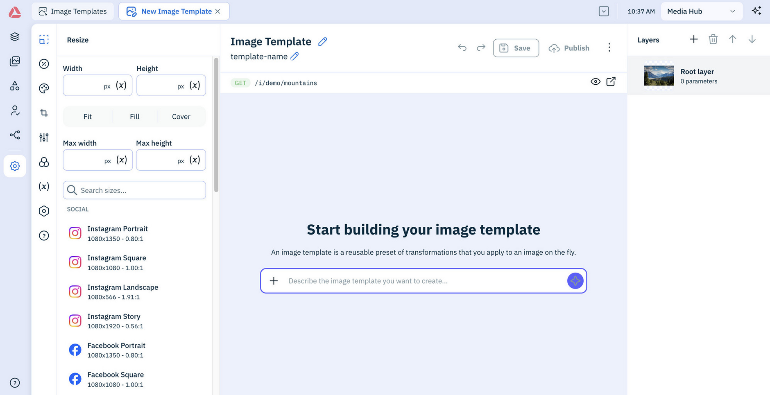Open the user check sidebar icon
The width and height of the screenshot is (770, 395).
15,111
